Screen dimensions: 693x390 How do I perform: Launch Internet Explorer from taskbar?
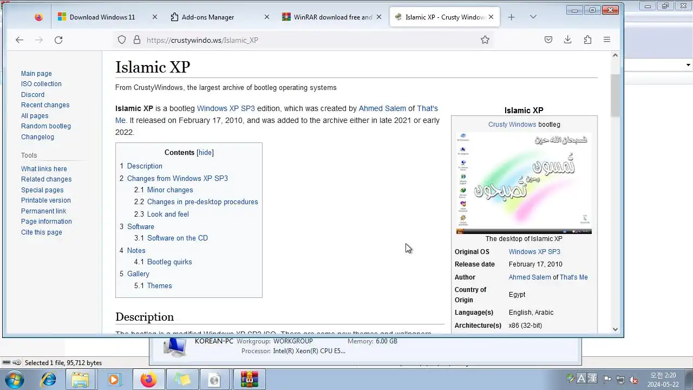48,379
